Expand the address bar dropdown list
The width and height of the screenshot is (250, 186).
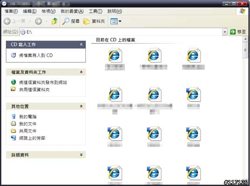click(x=225, y=32)
